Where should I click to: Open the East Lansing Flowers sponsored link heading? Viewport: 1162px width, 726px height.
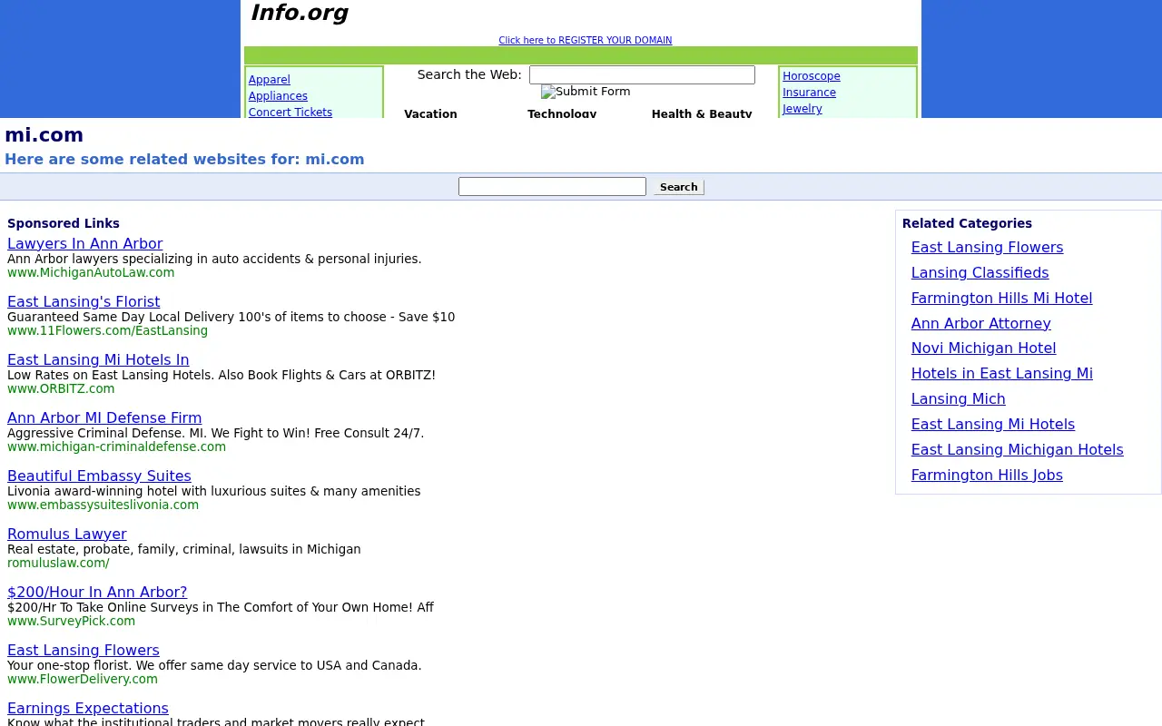pyautogui.click(x=84, y=650)
